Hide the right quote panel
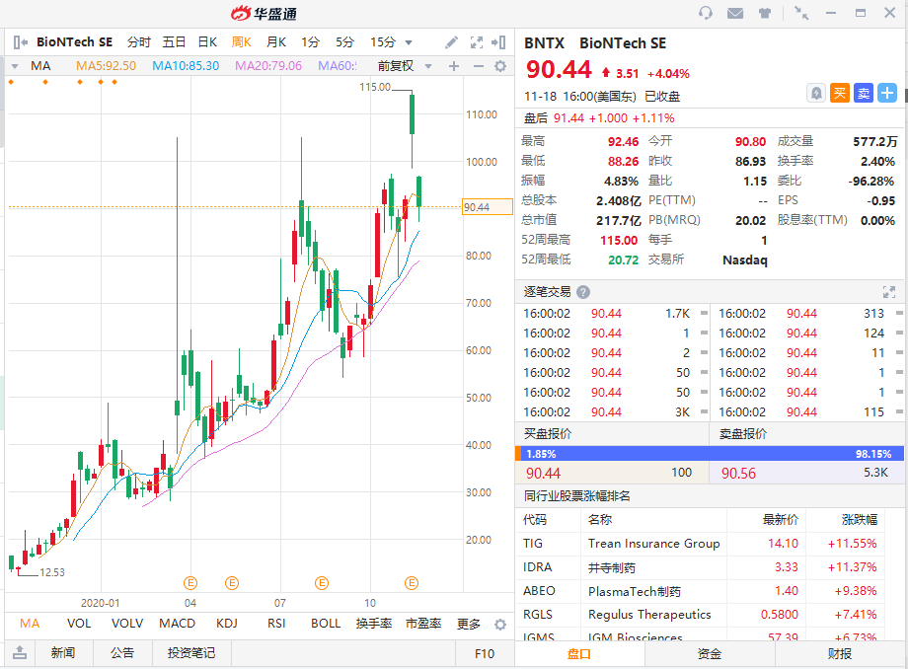The height and width of the screenshot is (669, 908). point(498,42)
